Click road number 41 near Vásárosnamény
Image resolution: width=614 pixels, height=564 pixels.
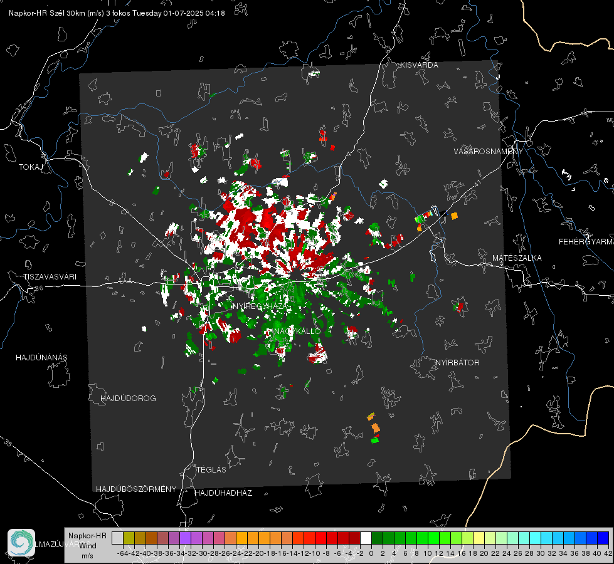477,183
